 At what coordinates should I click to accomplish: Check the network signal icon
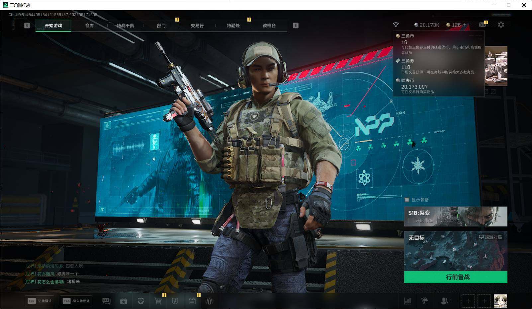396,25
